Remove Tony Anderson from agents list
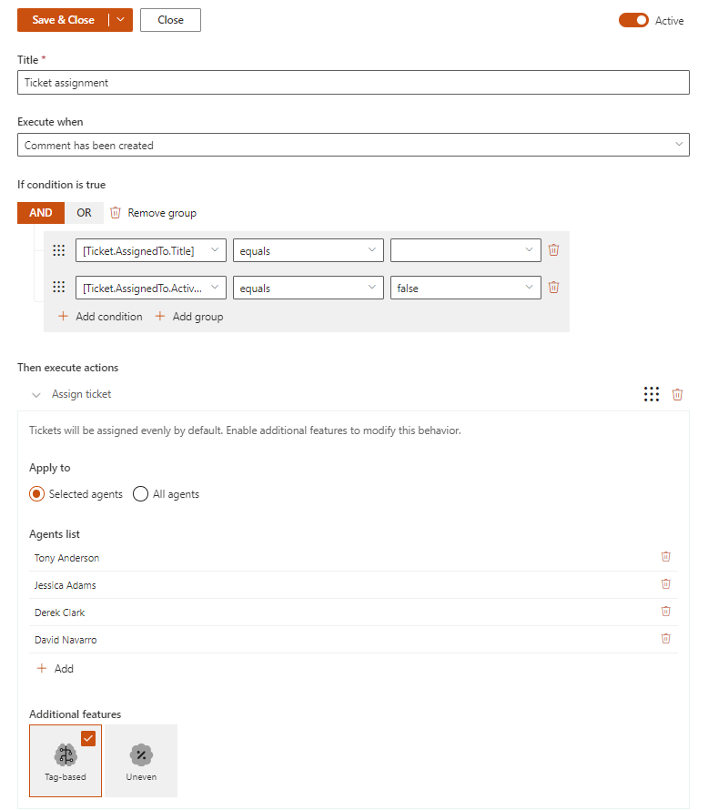The height and width of the screenshot is (810, 708). point(666,557)
